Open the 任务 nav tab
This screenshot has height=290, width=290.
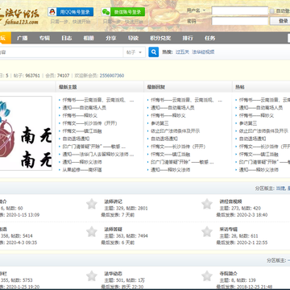pos(209,38)
